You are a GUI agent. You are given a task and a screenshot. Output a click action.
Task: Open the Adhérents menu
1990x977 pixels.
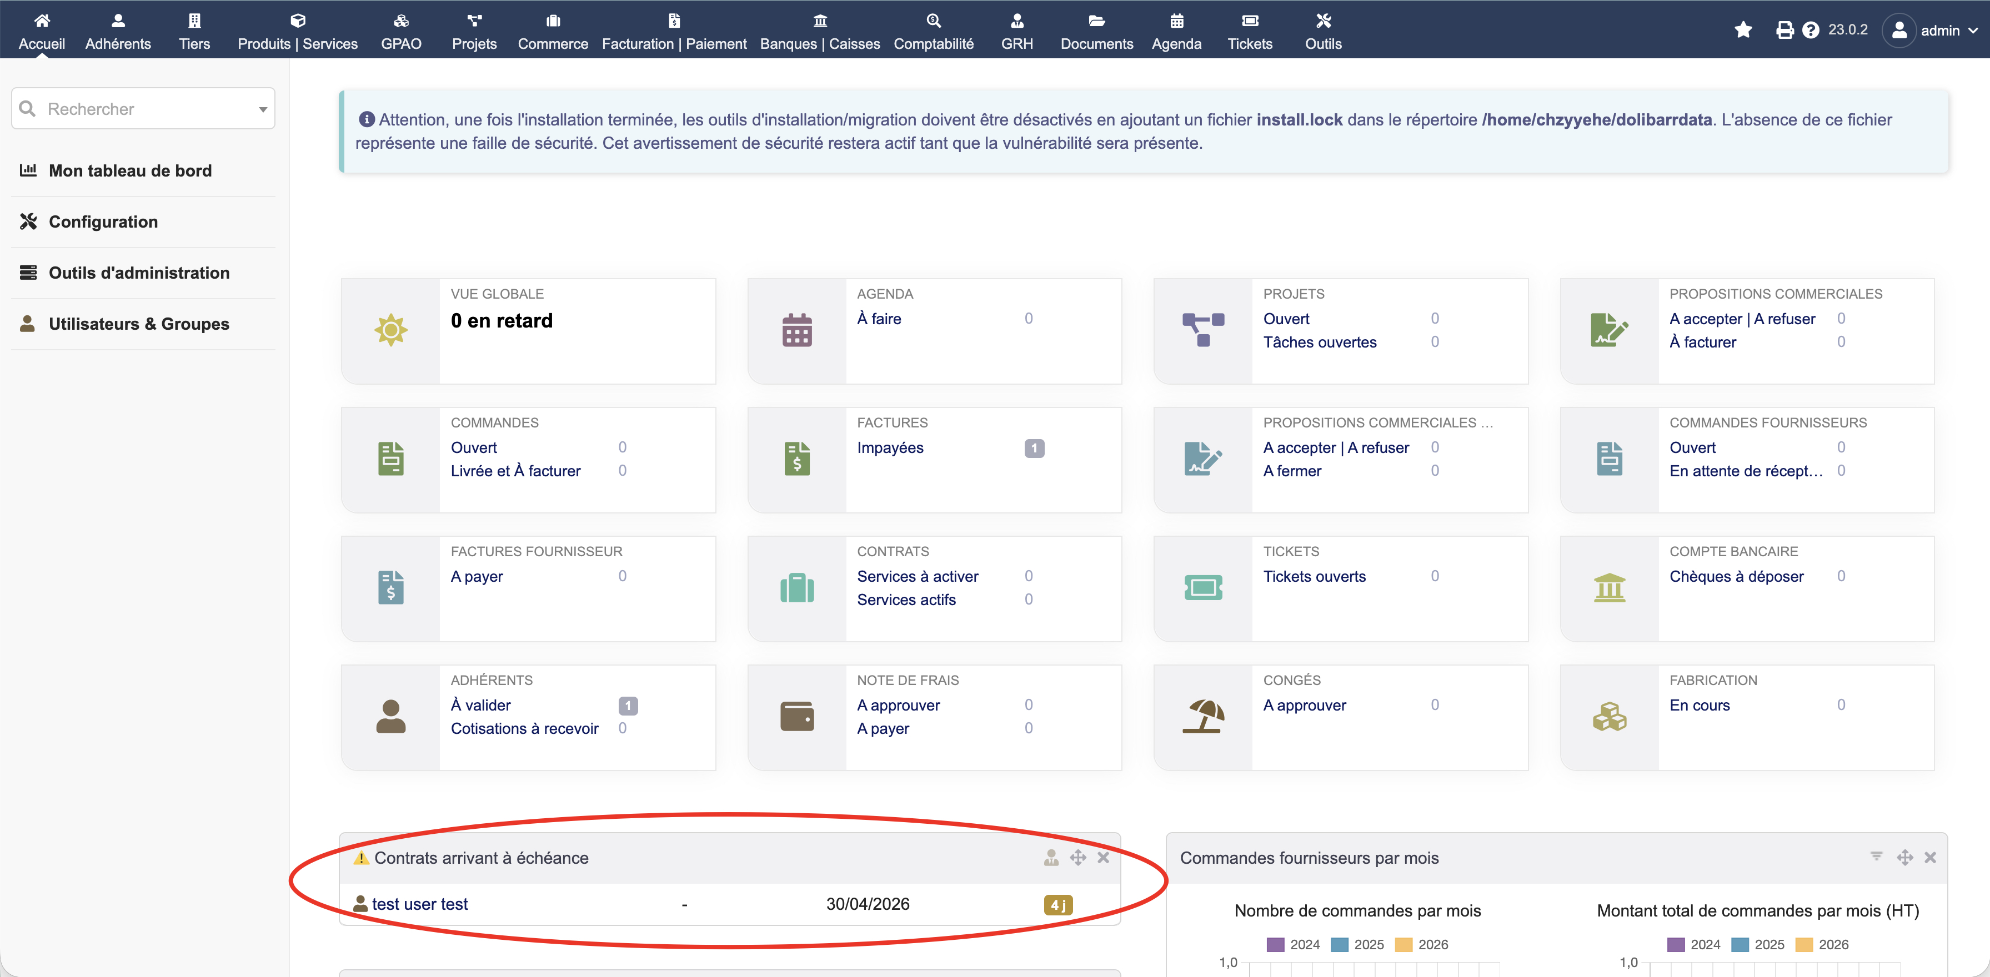click(118, 31)
